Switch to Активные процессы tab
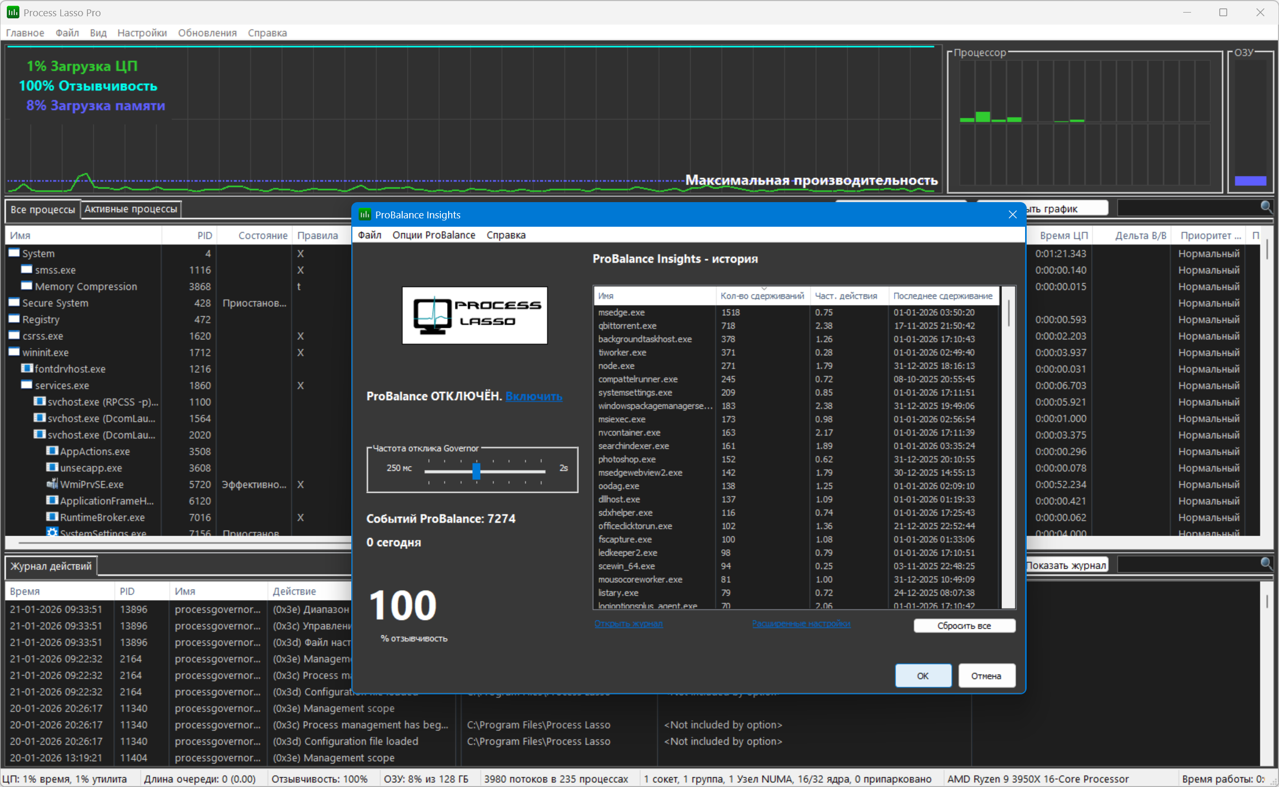 [131, 209]
